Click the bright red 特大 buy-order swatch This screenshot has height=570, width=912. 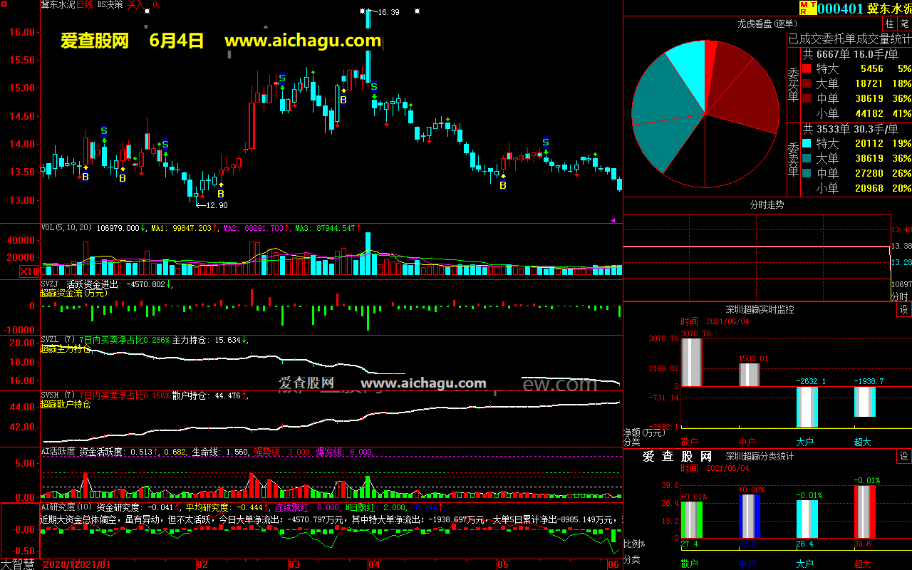(x=806, y=69)
